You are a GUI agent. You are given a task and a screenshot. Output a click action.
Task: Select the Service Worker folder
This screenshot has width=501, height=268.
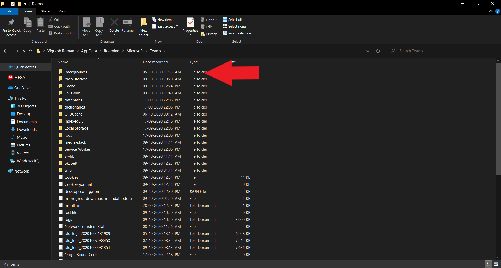pos(77,149)
